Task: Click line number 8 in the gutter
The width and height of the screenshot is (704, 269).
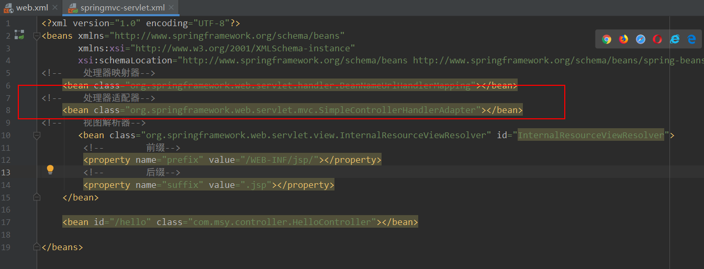Action: [8, 110]
